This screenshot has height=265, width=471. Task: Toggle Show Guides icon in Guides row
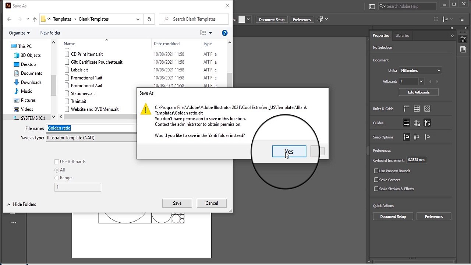tap(406, 123)
